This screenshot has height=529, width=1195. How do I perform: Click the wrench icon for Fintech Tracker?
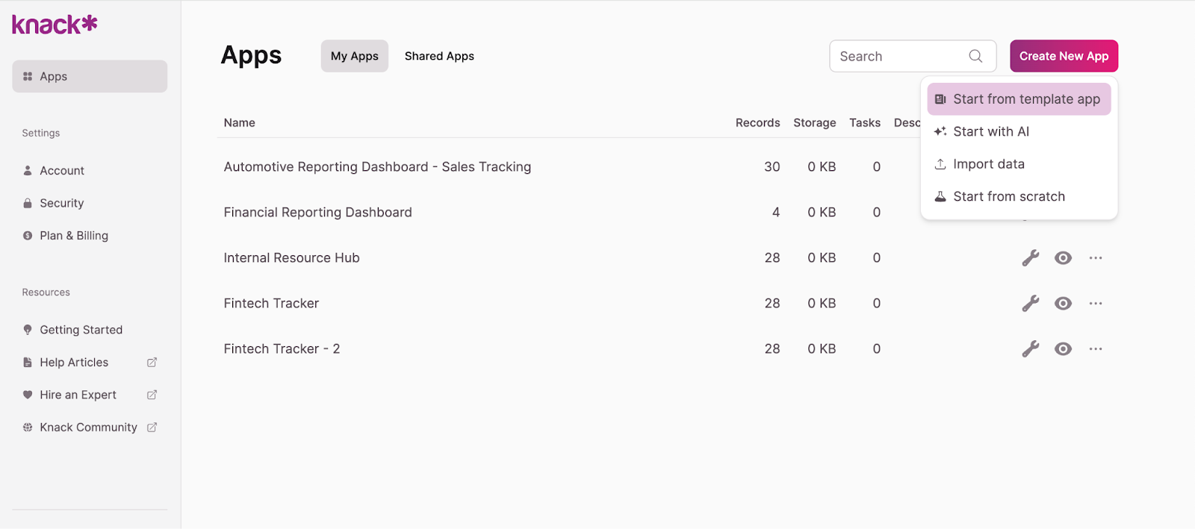pos(1031,304)
